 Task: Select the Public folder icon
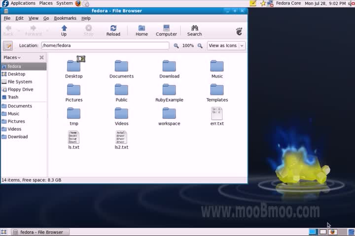pos(121,89)
